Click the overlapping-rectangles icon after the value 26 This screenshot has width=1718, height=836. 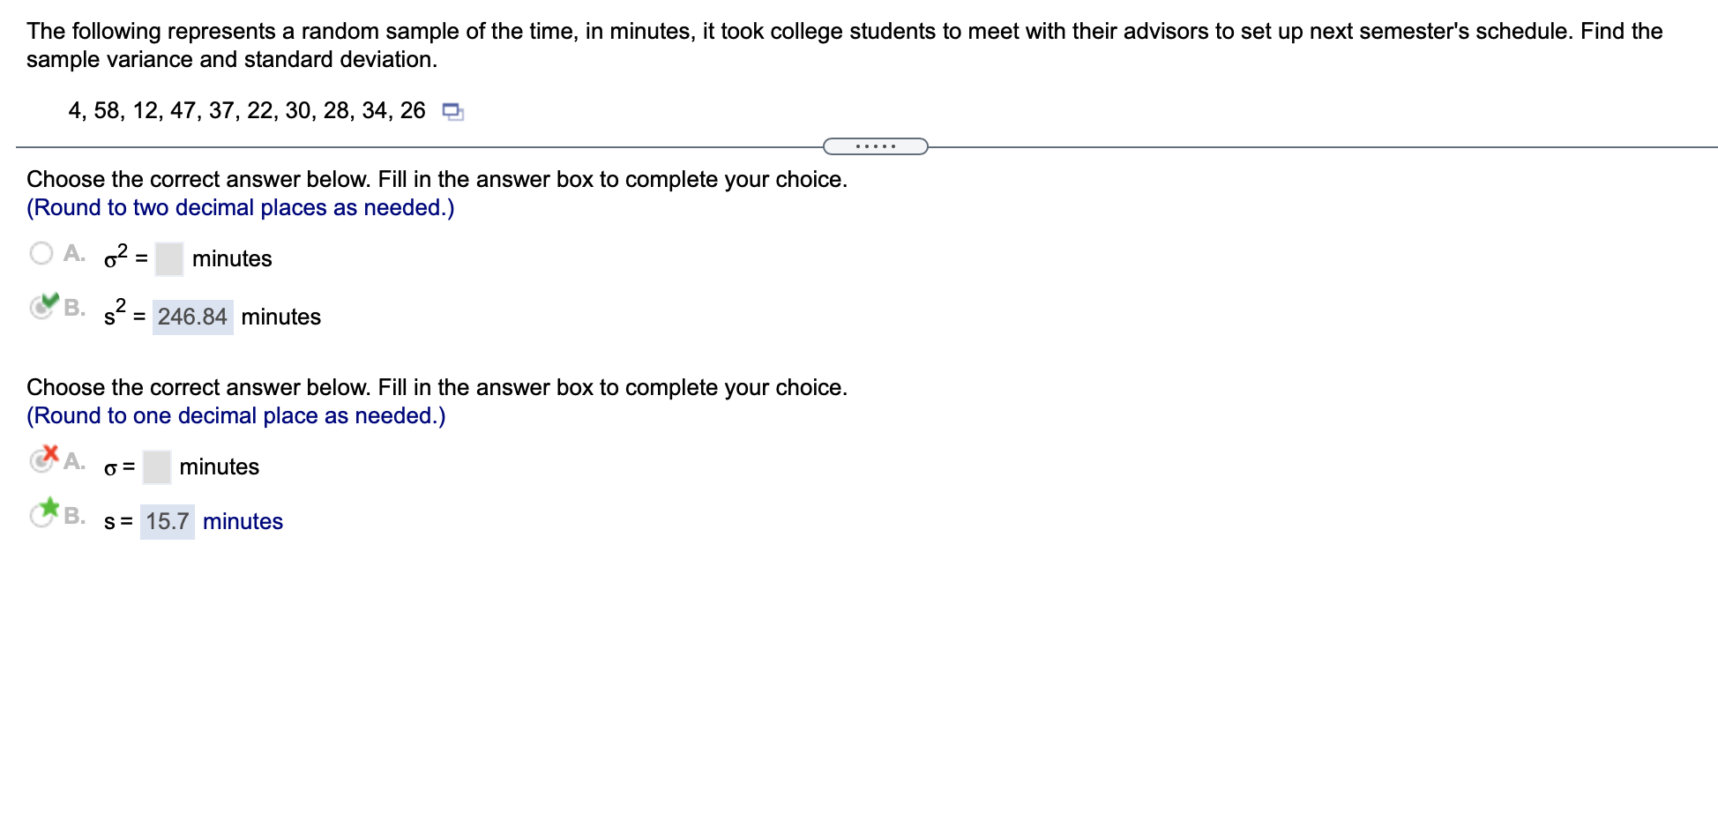point(452,110)
